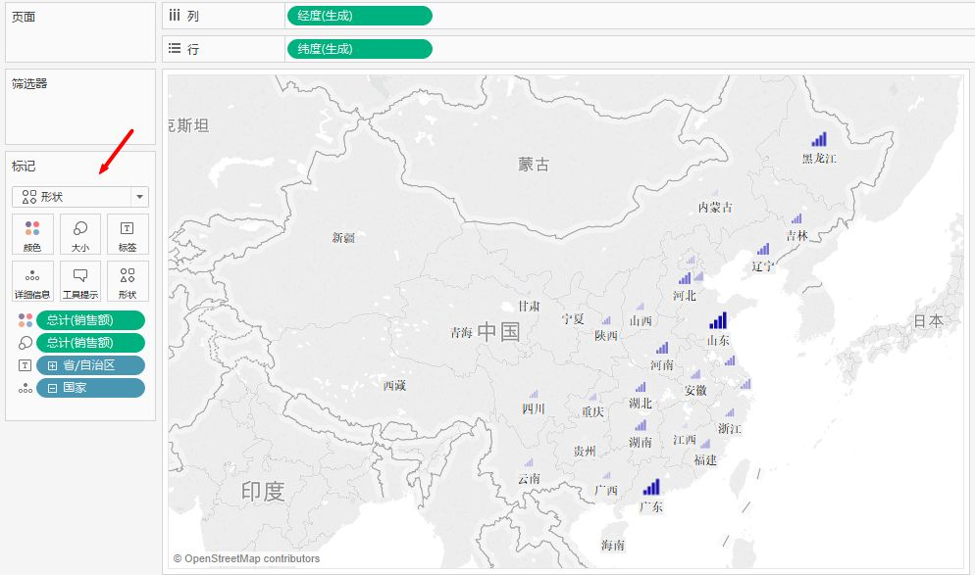Click the 西藏 map label

coord(394,386)
